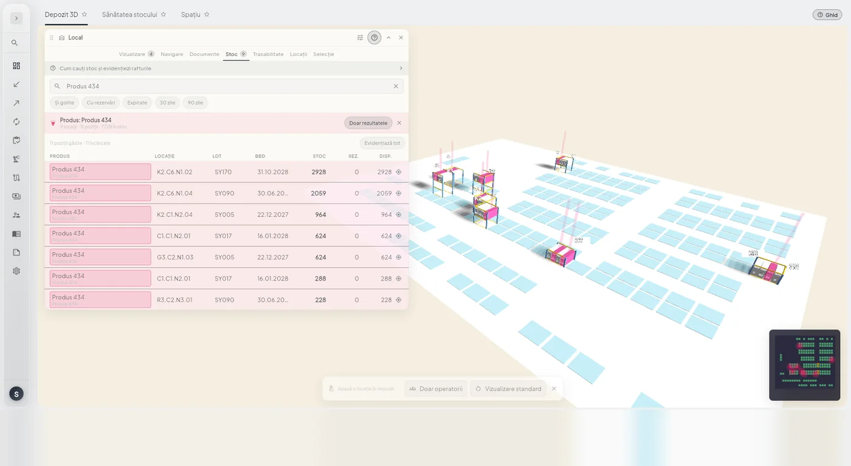Locate row R3.C2.N3.01 with its target icon
The height and width of the screenshot is (466, 851).
(399, 300)
